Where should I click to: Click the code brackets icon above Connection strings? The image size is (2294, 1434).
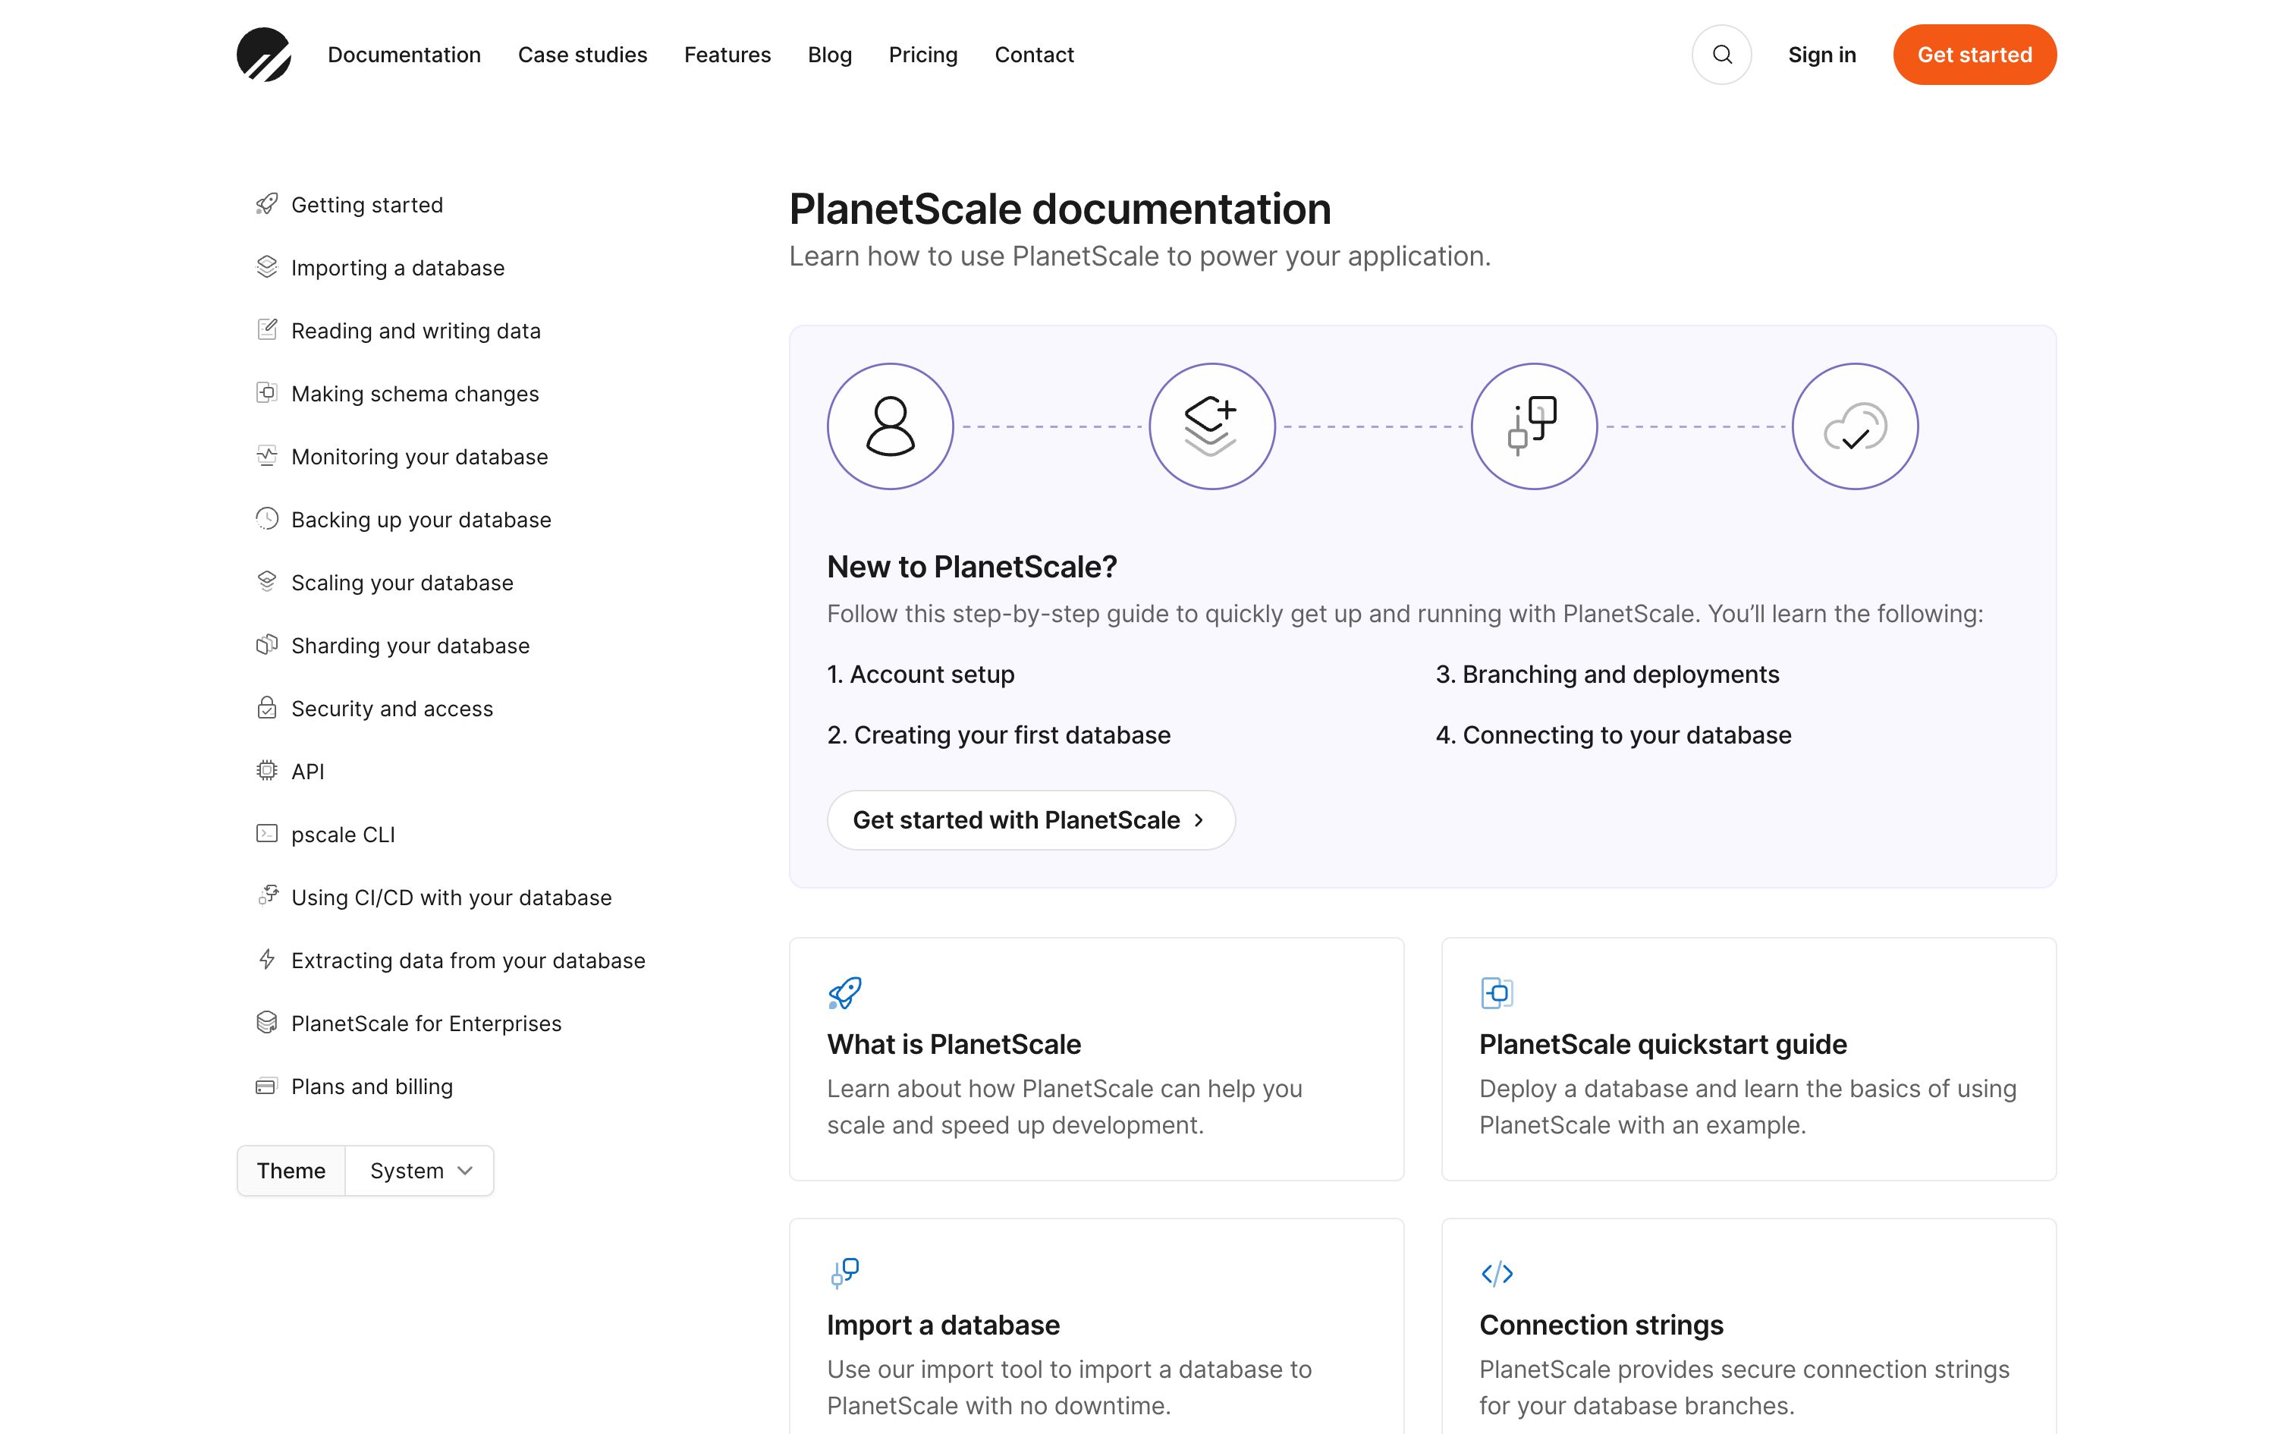coord(1497,1273)
